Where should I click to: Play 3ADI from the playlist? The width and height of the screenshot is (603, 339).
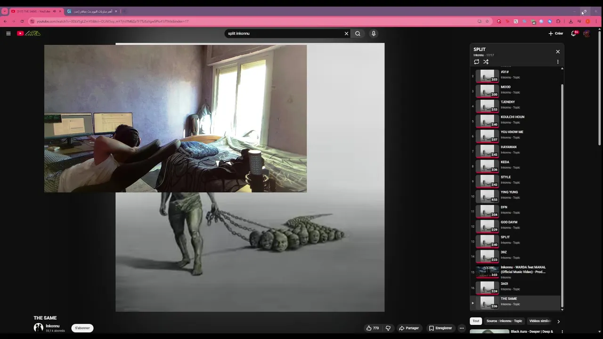click(515, 288)
